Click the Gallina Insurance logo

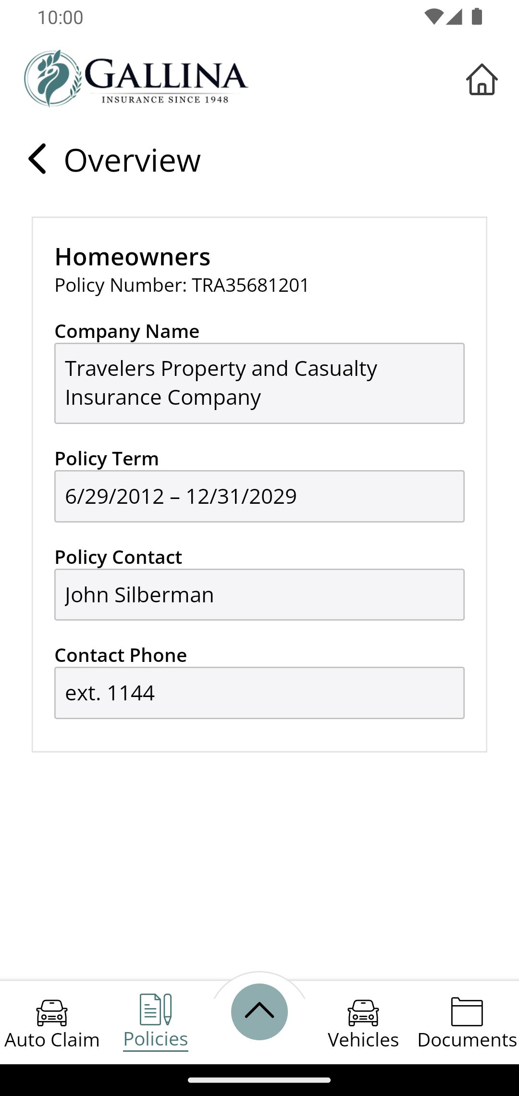click(136, 78)
